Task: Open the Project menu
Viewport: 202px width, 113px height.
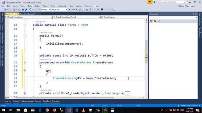Action: tap(22, 6)
